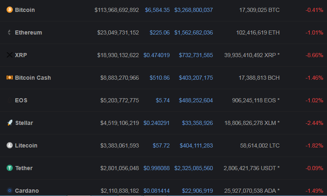The image size is (327, 196).
Task: Click supply value 17,388,813 BCH
Action: tap(259, 78)
